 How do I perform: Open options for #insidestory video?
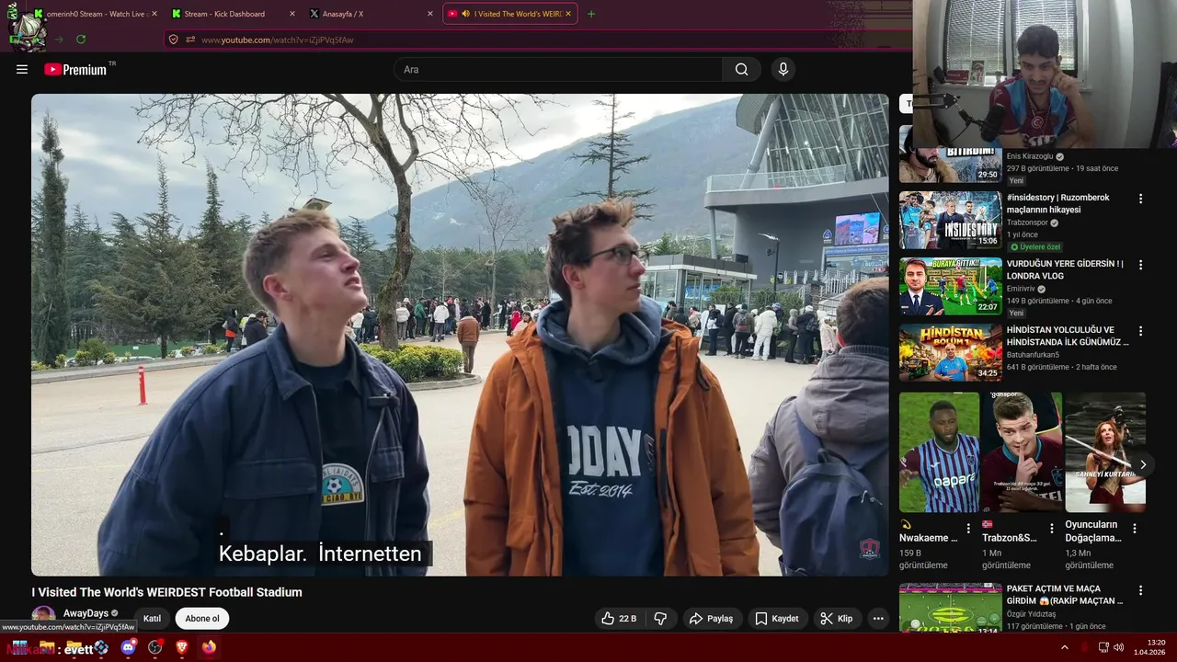tap(1140, 199)
